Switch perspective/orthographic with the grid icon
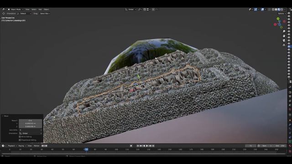This screenshot has width=292, height=164. tap(284, 45)
